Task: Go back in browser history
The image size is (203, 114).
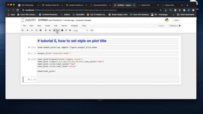Action: (x=9, y=10)
